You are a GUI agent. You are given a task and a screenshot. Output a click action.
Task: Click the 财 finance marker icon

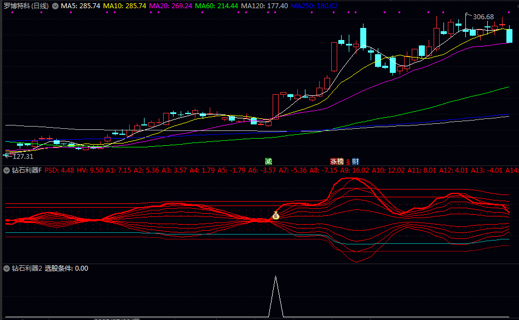point(355,162)
